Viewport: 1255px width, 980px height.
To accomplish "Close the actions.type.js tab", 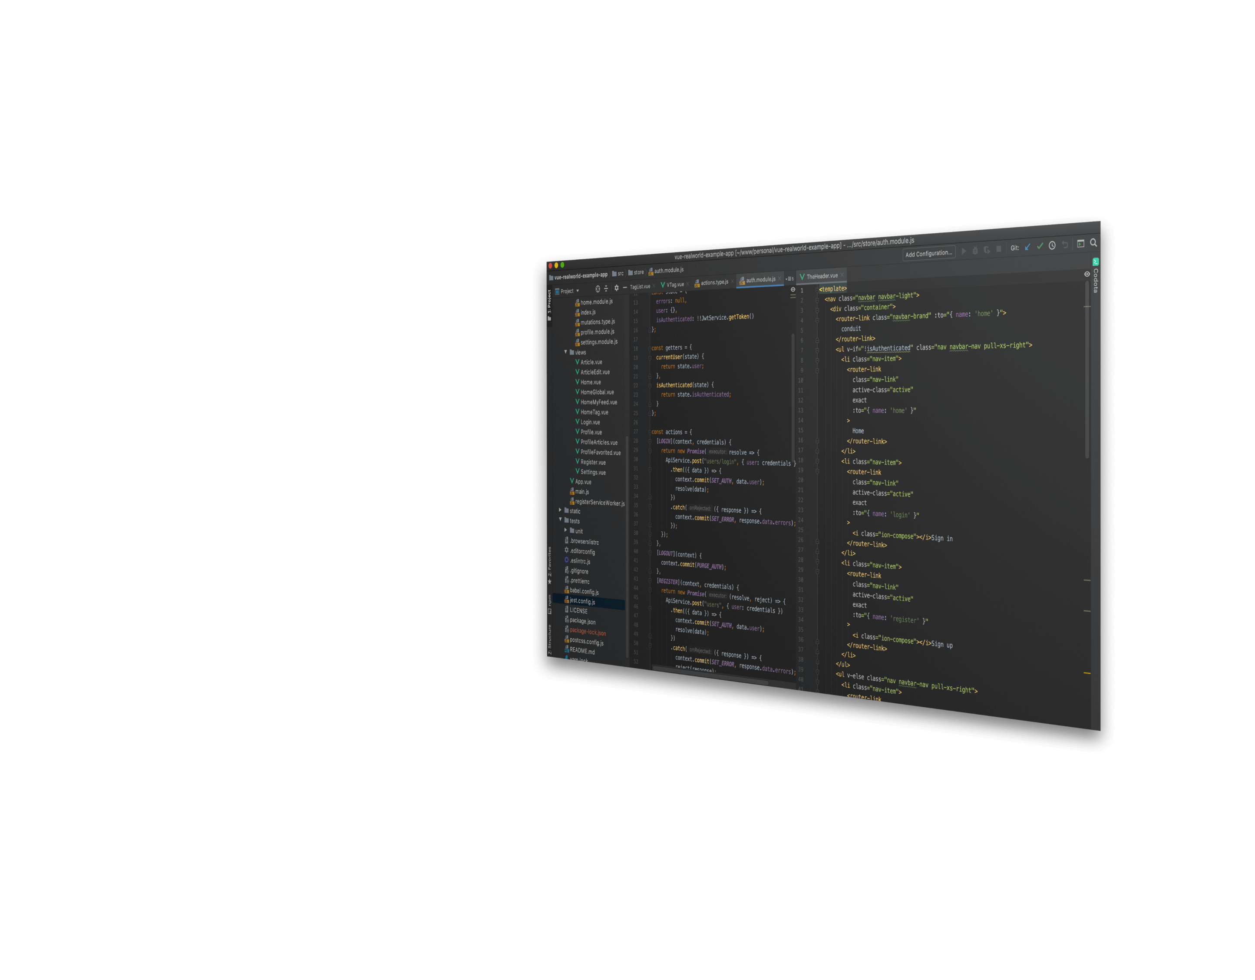I will pyautogui.click(x=732, y=281).
